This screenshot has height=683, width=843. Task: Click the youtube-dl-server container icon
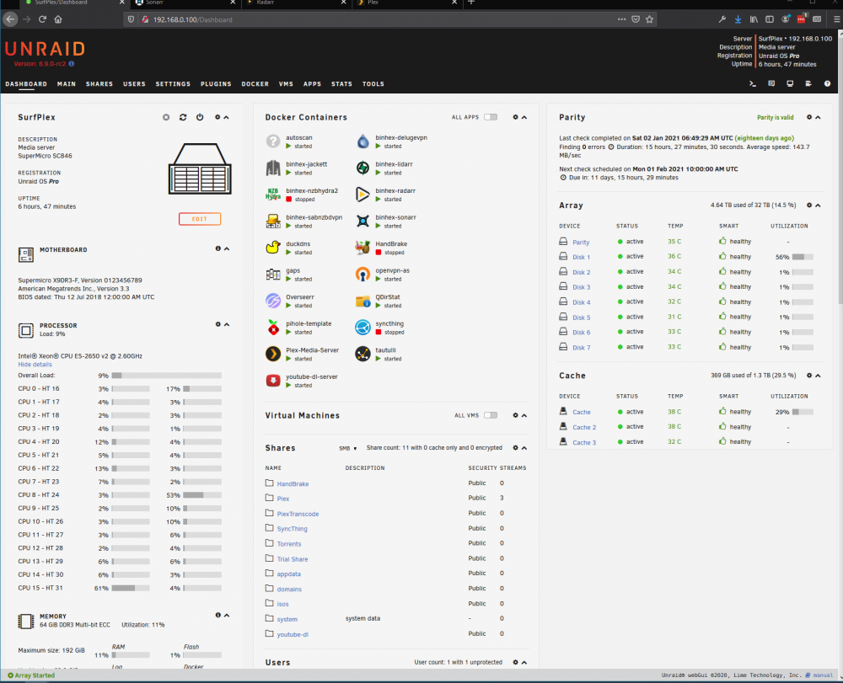pyautogui.click(x=273, y=381)
